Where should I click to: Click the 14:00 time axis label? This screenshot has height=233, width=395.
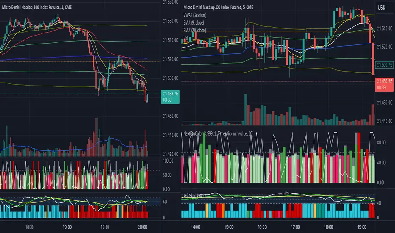195,227
